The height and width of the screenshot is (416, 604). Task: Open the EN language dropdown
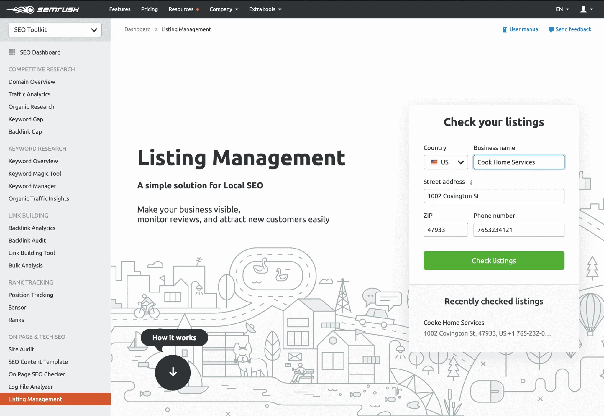coord(562,9)
